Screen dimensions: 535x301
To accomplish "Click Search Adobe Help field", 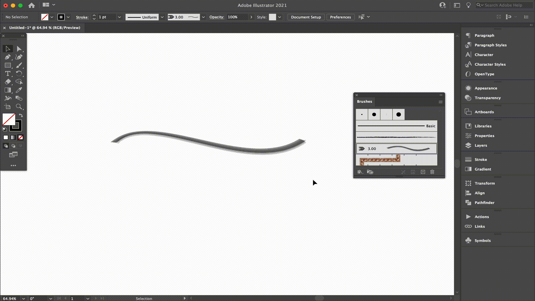I will 504,5.
